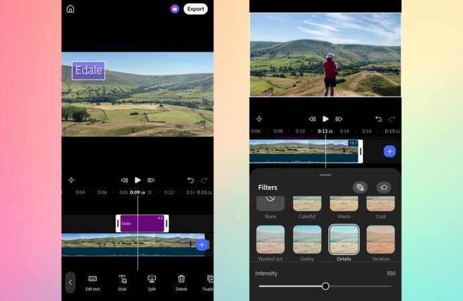This screenshot has width=463, height=301.
Task: Step forward one frame in right screen
Action: [x=339, y=119]
